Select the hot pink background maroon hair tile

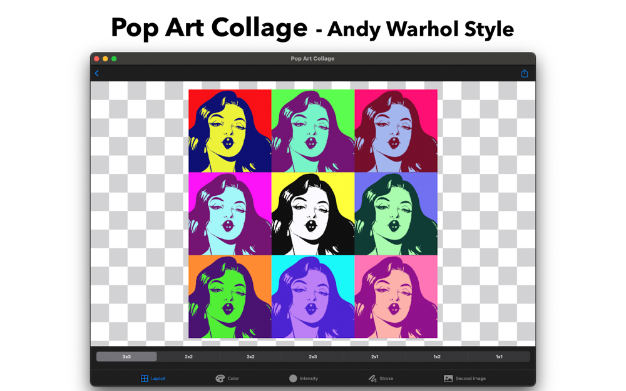(396, 131)
